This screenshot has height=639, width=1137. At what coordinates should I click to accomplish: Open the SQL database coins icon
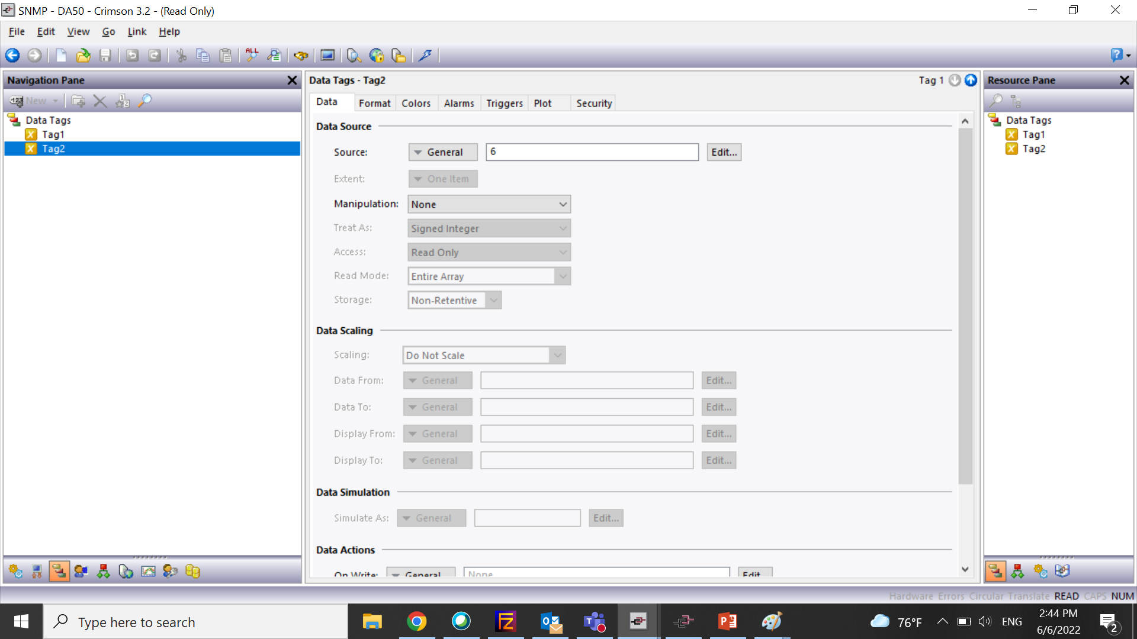[x=192, y=571]
